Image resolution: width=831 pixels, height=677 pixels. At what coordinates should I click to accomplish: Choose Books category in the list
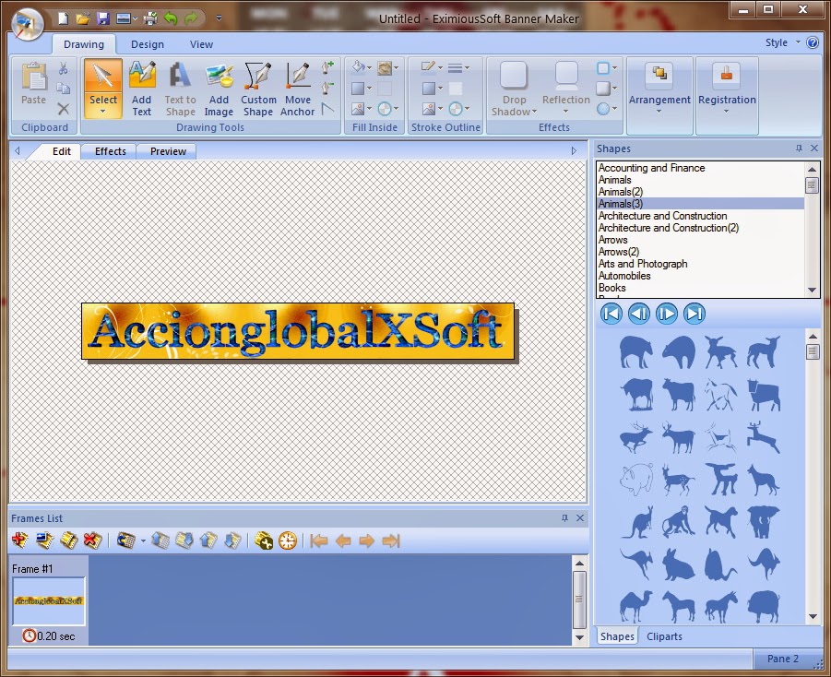click(x=700, y=288)
